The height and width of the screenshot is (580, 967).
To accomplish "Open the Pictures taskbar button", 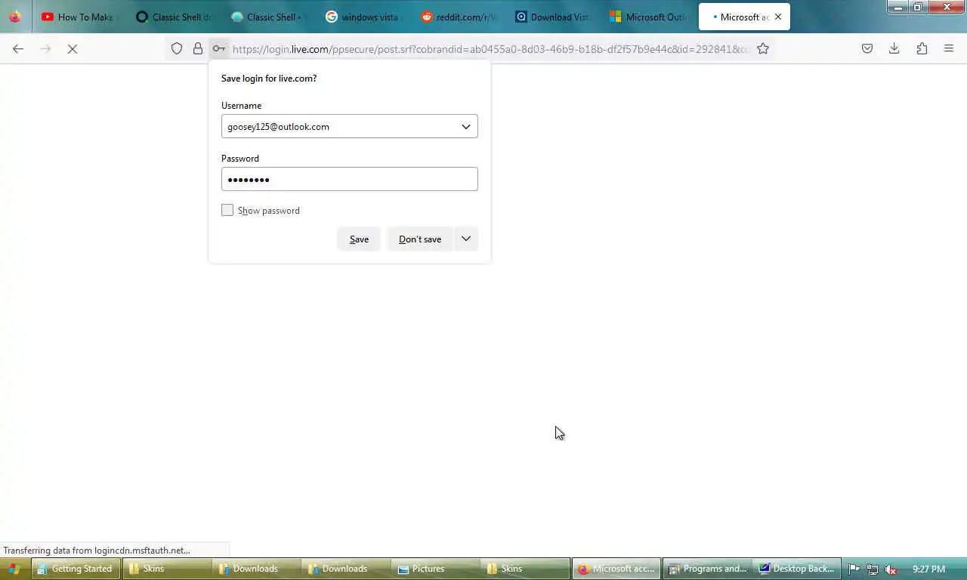I will click(435, 569).
